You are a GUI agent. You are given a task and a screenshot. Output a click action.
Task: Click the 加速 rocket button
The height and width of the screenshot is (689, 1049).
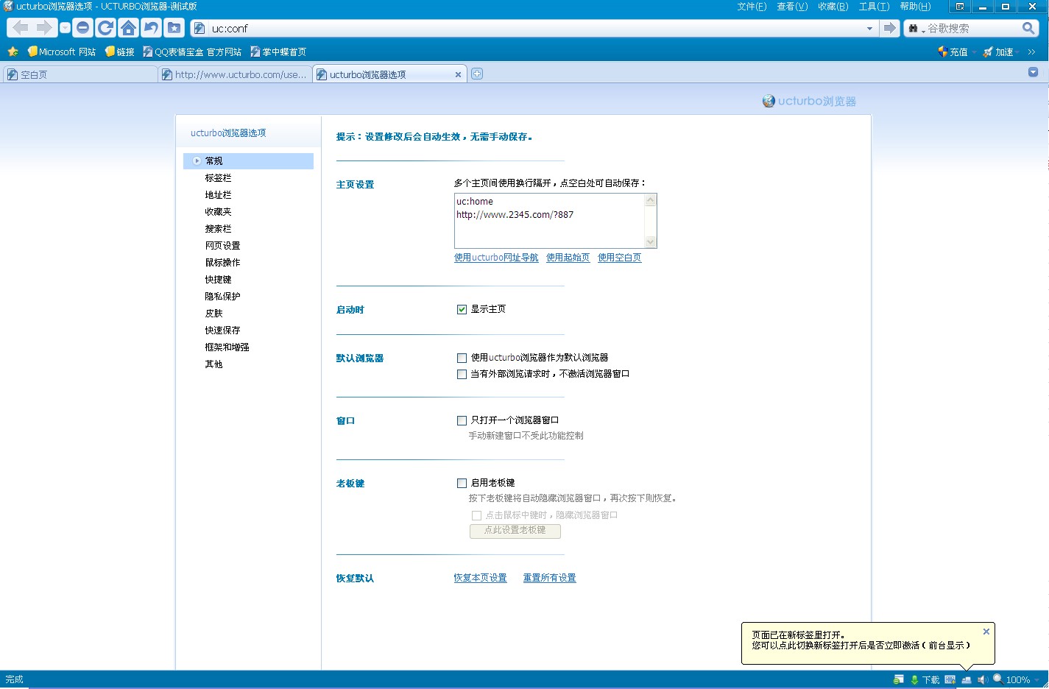pos(998,52)
